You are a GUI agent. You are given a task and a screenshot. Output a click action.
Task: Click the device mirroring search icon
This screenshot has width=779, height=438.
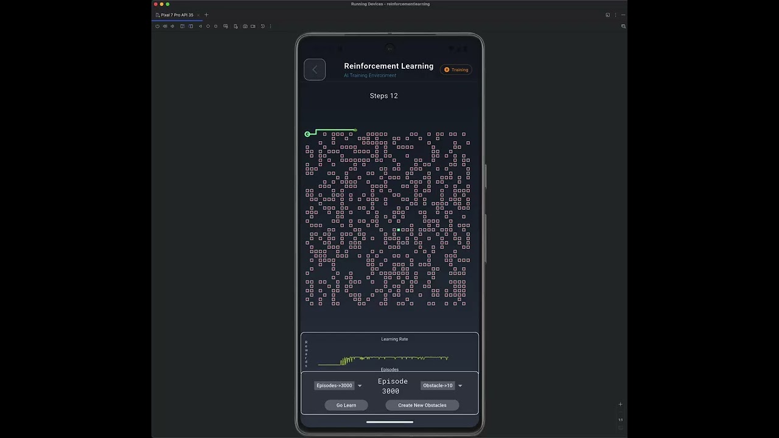point(623,26)
